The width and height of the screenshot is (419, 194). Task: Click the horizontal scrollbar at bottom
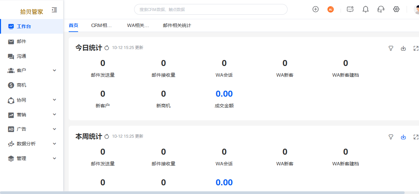202,193
